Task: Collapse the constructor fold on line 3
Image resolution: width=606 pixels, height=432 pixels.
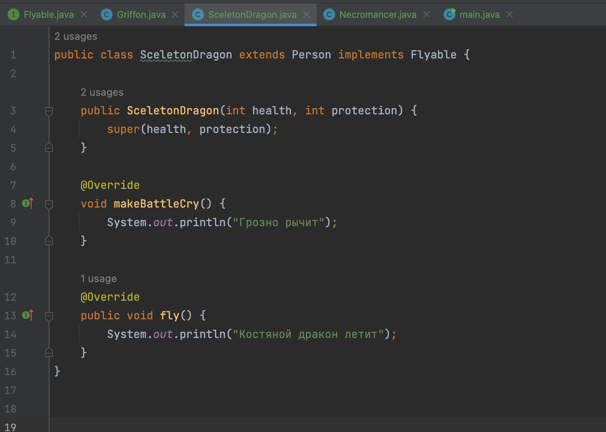Action: click(49, 111)
